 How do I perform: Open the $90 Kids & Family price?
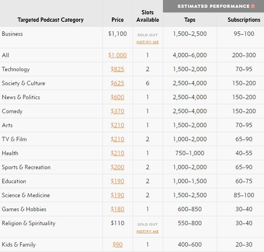(117, 245)
